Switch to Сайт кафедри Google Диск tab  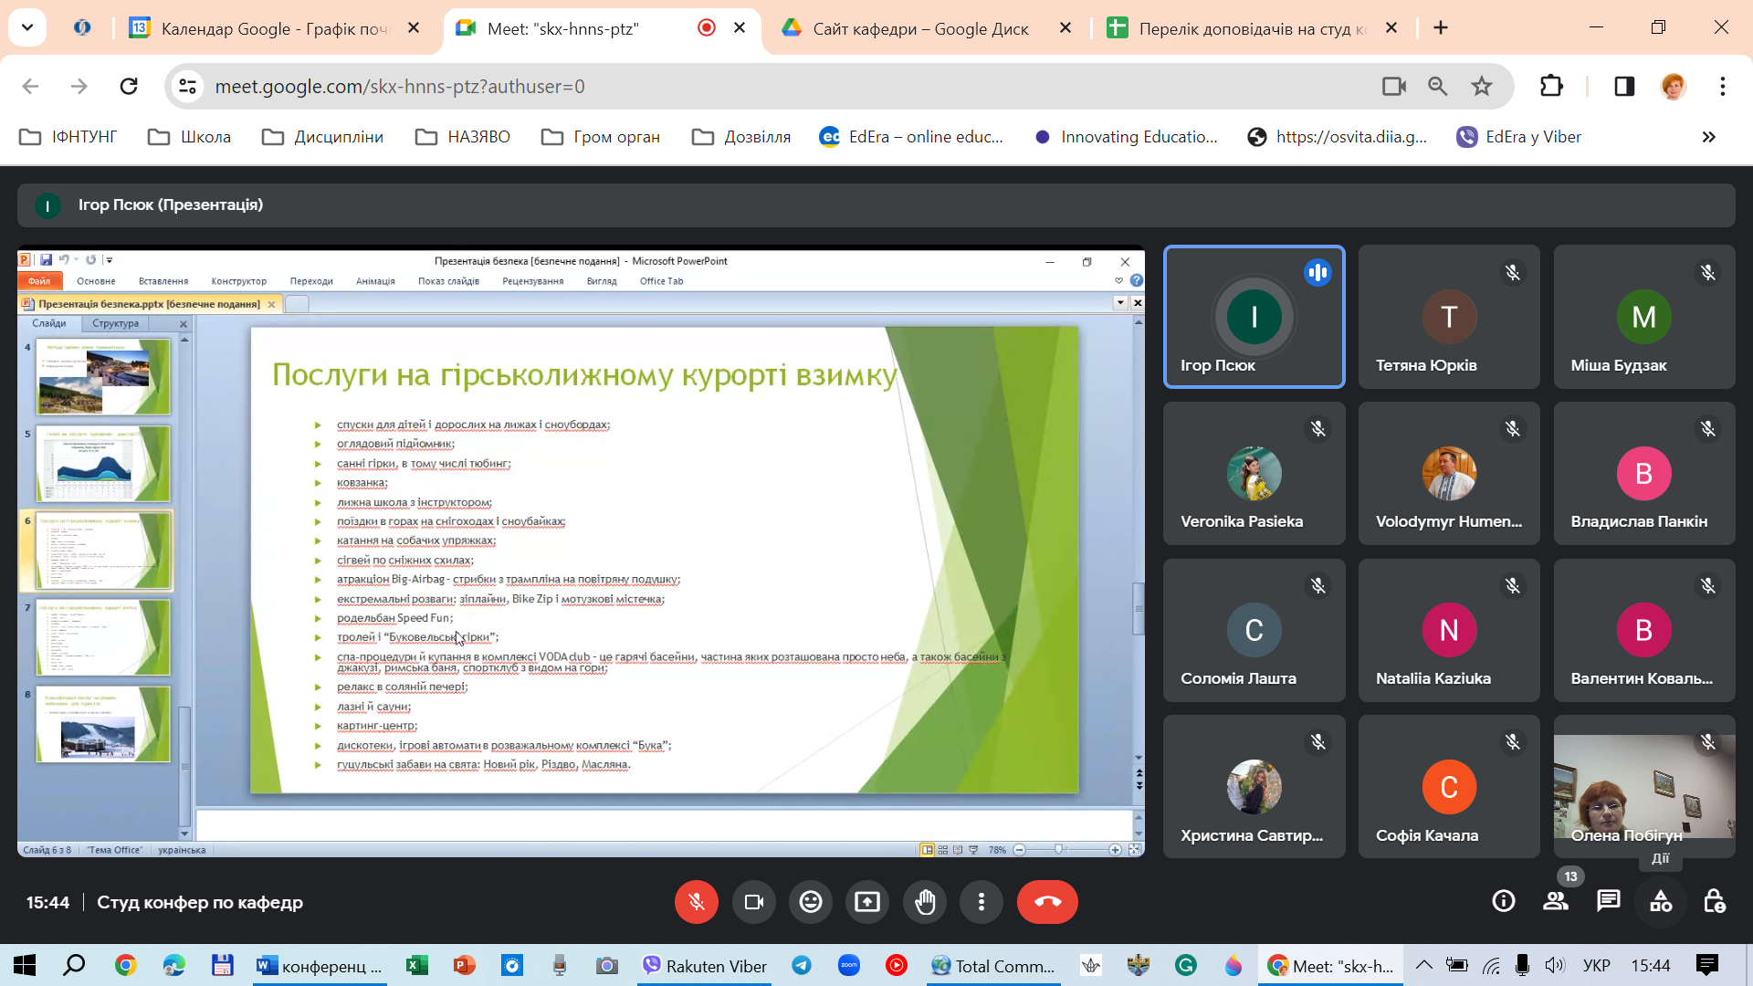point(920,28)
